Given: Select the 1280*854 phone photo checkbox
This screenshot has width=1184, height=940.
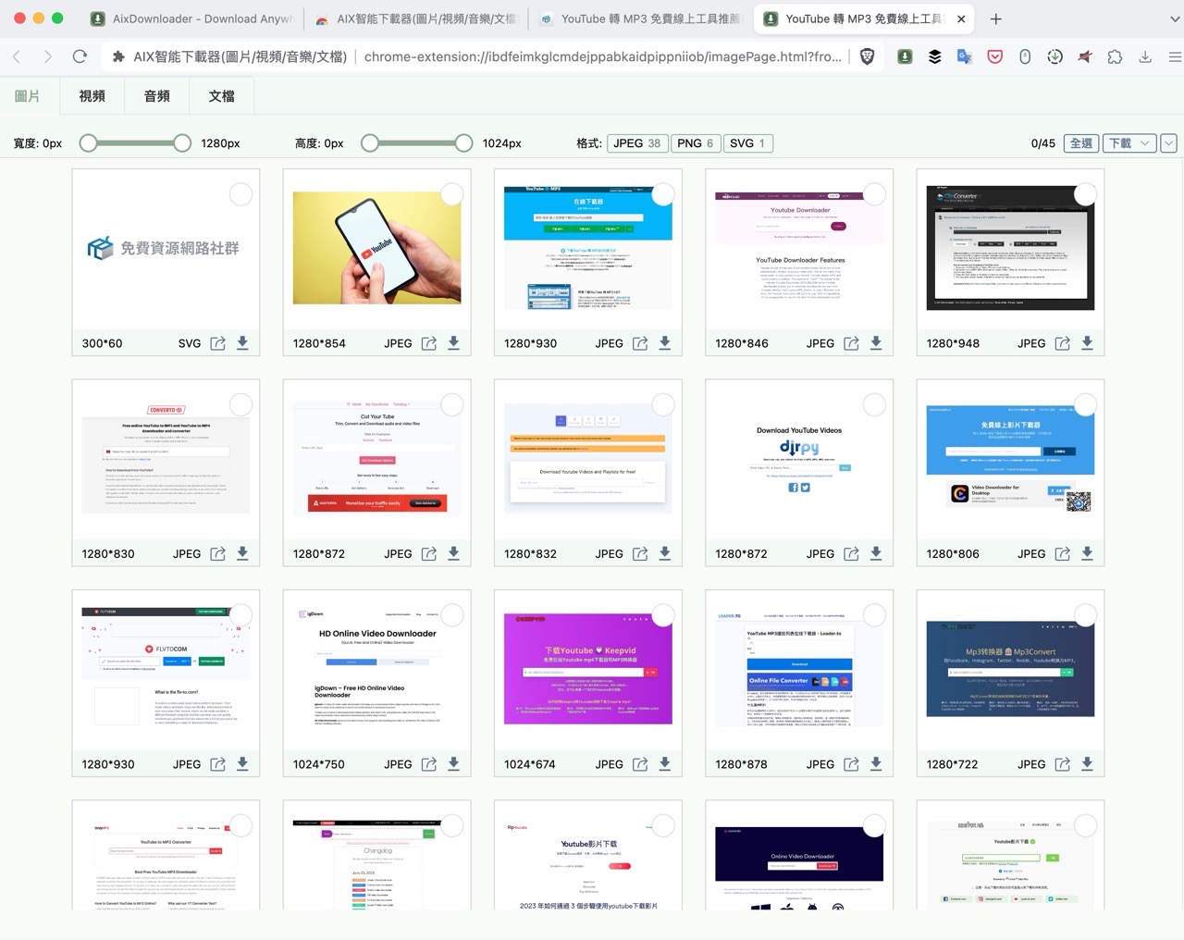Looking at the screenshot, I should coord(452,194).
